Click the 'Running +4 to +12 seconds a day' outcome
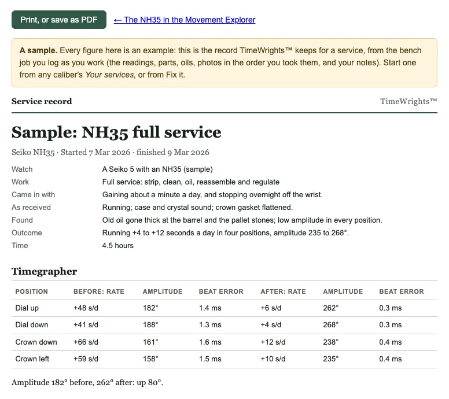This screenshot has width=449, height=399. [225, 232]
